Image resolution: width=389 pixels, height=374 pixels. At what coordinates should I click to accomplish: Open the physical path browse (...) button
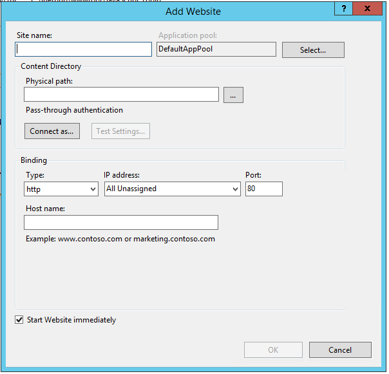[233, 95]
